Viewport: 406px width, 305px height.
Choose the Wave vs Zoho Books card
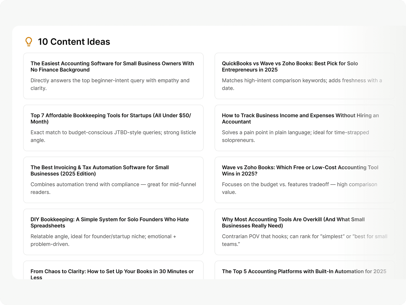[300, 170]
